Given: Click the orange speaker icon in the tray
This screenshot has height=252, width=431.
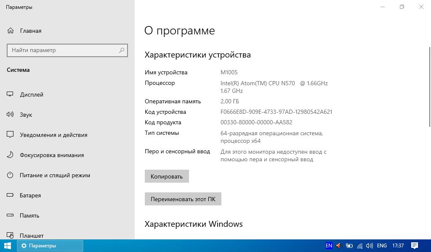Looking at the screenshot, I should tap(339, 246).
